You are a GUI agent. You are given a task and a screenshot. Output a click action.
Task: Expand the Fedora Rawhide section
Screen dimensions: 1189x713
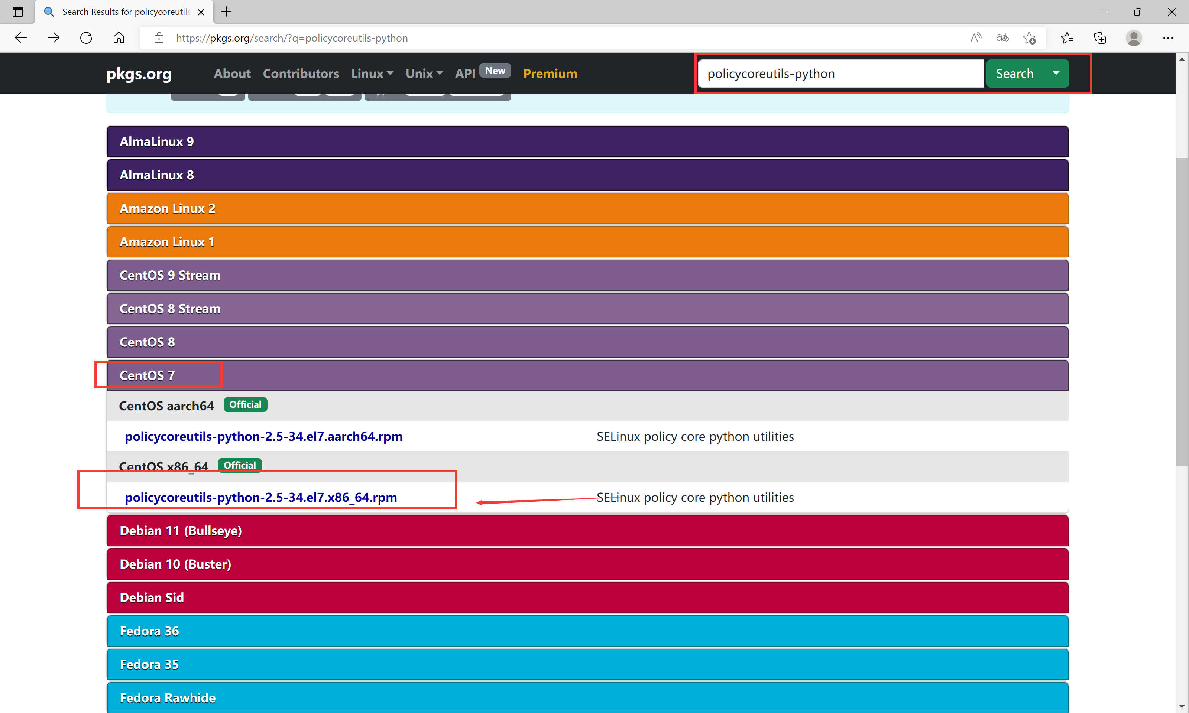[587, 698]
